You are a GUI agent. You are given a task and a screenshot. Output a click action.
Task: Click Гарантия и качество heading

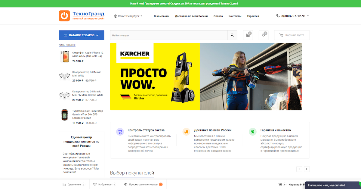pos(276,130)
